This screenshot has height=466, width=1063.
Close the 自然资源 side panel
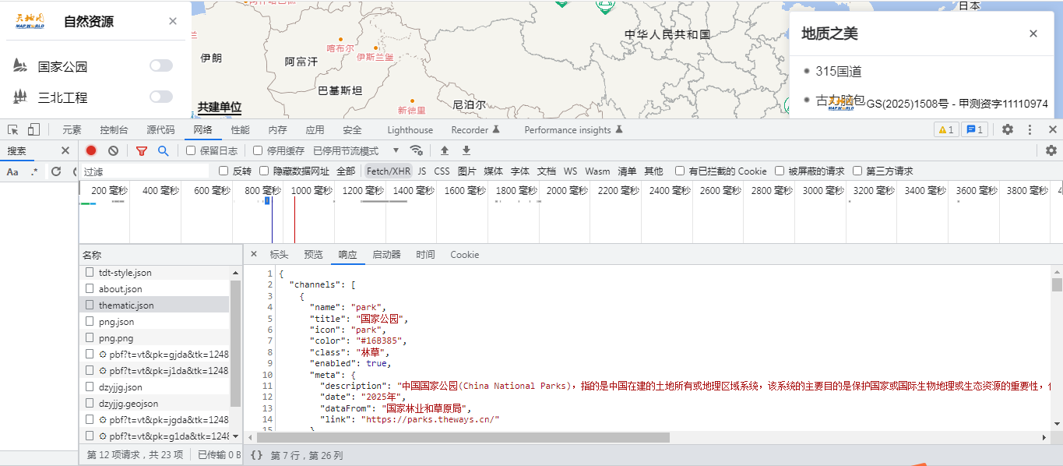point(173,22)
